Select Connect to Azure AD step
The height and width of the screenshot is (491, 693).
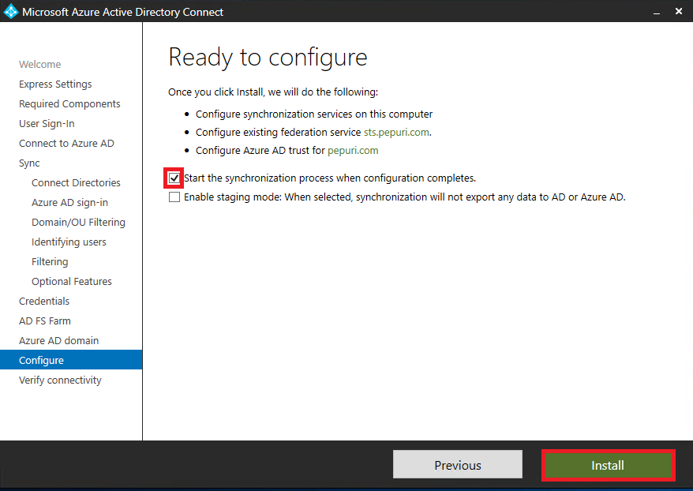66,143
